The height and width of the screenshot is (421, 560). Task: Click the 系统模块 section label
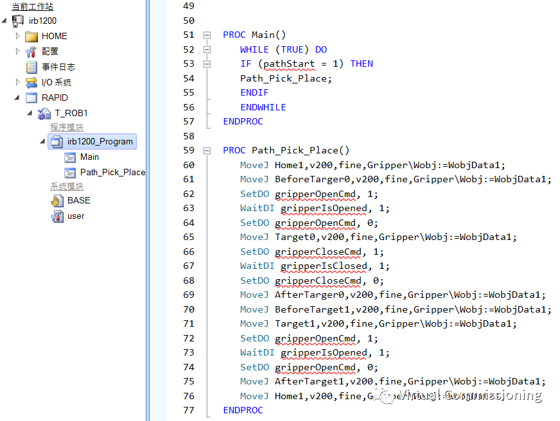67,186
